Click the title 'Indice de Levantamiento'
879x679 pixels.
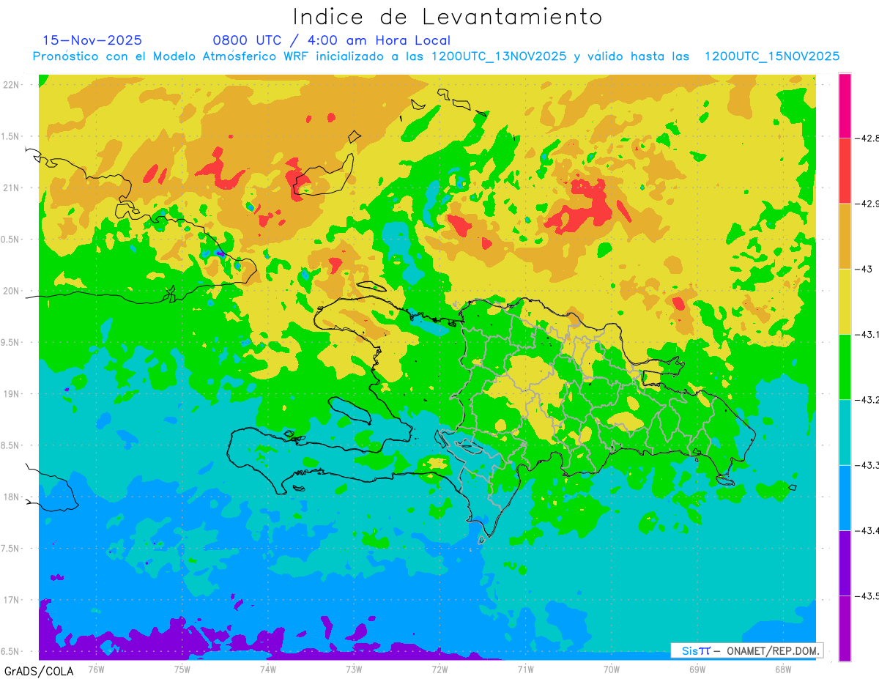[x=448, y=16]
